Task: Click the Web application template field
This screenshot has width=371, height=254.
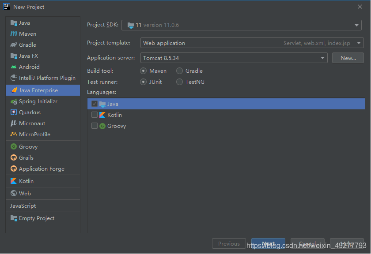Action: 252,43
